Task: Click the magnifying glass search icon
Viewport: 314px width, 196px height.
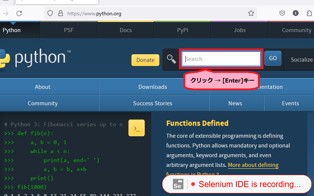Action: [171, 59]
